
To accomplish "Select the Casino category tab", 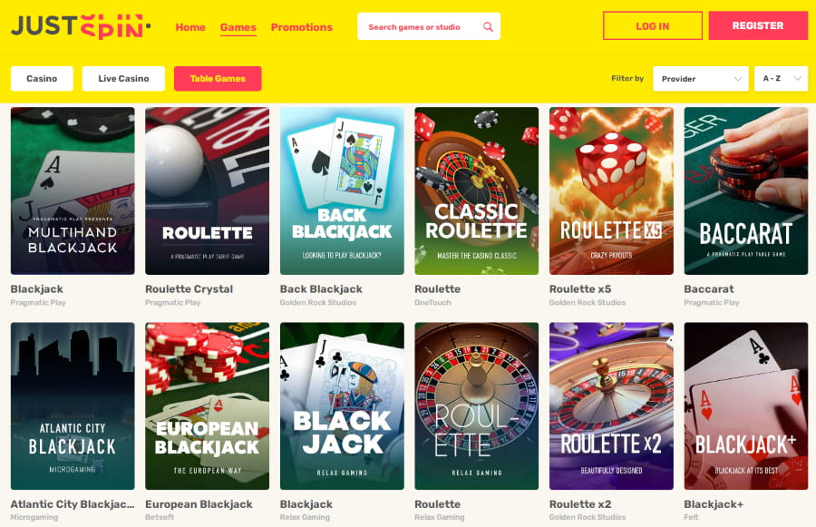I will [42, 79].
